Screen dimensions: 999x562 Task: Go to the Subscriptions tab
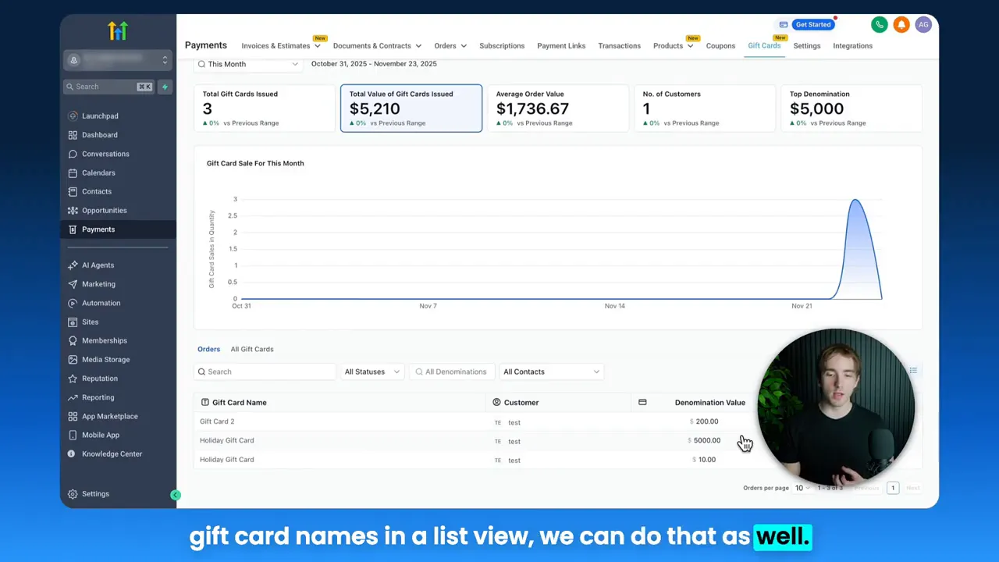[x=502, y=46]
